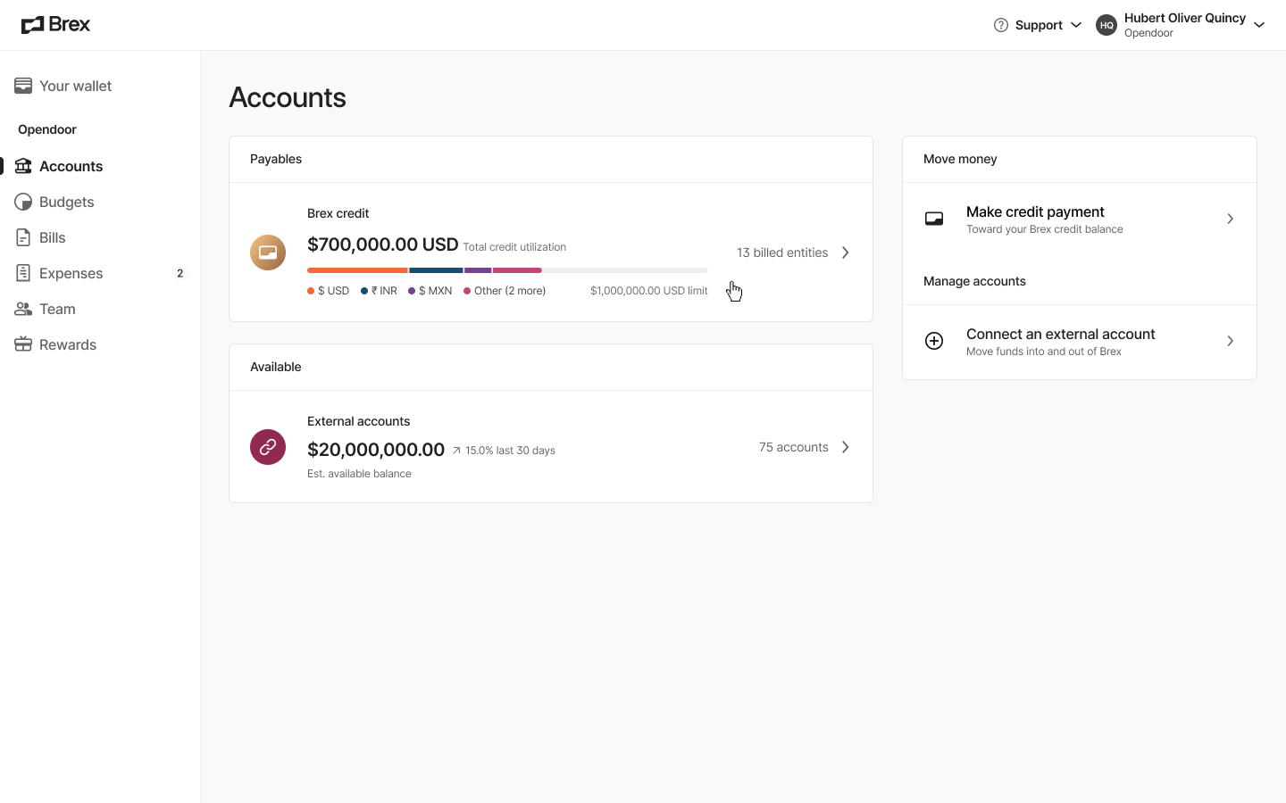The height and width of the screenshot is (803, 1286).
Task: Select Accounts in the sidebar
Action: [x=71, y=166]
